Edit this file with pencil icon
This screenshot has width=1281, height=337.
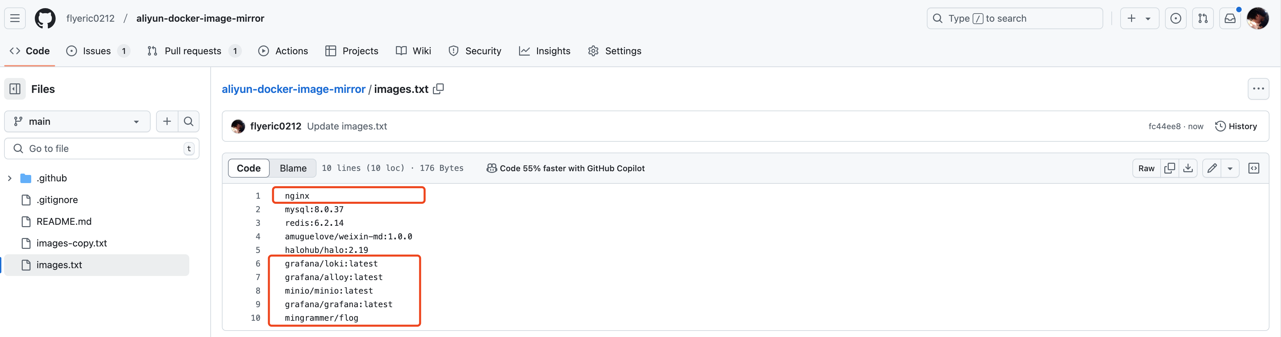pos(1212,168)
